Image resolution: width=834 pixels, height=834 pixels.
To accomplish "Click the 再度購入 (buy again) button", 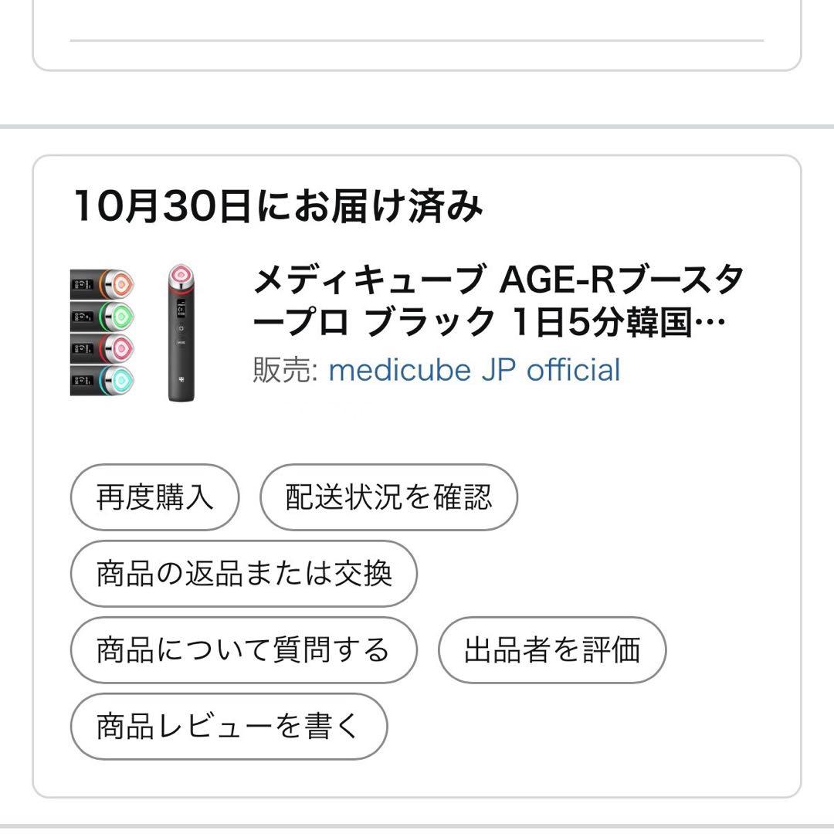I will (x=154, y=498).
